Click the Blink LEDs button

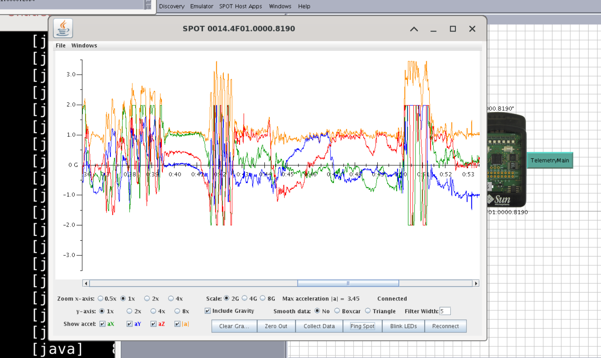pos(403,326)
